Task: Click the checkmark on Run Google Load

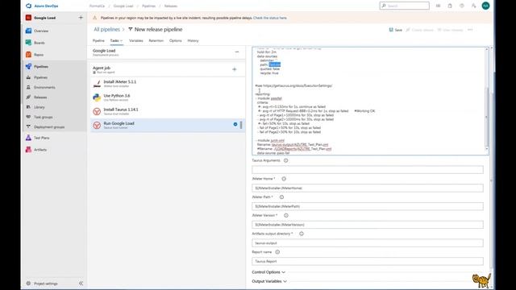Action: 235,124
